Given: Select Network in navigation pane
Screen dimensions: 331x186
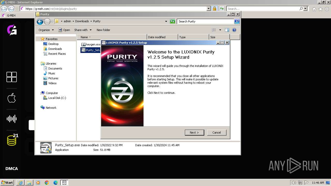Looking at the screenshot, I should [x=51, y=108].
